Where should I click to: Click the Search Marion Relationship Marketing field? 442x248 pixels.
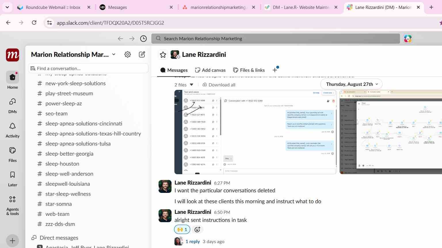pos(276,38)
